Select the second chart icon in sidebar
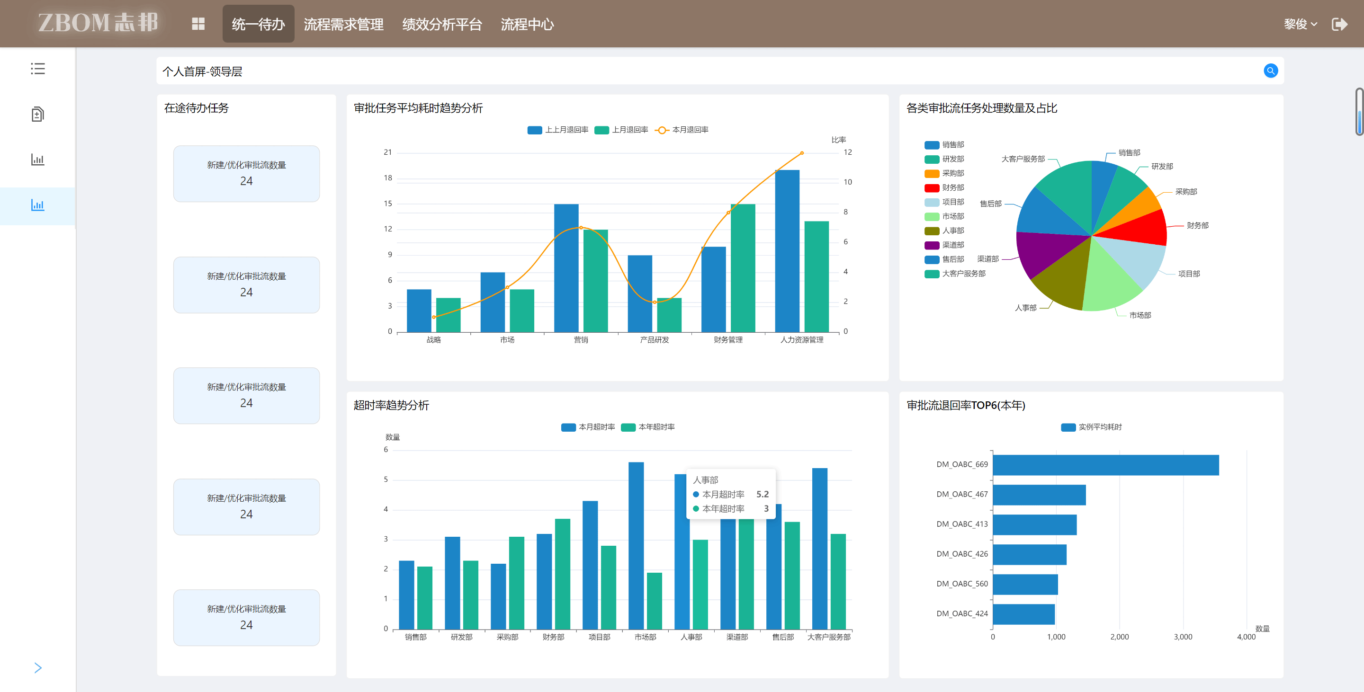 coord(37,159)
